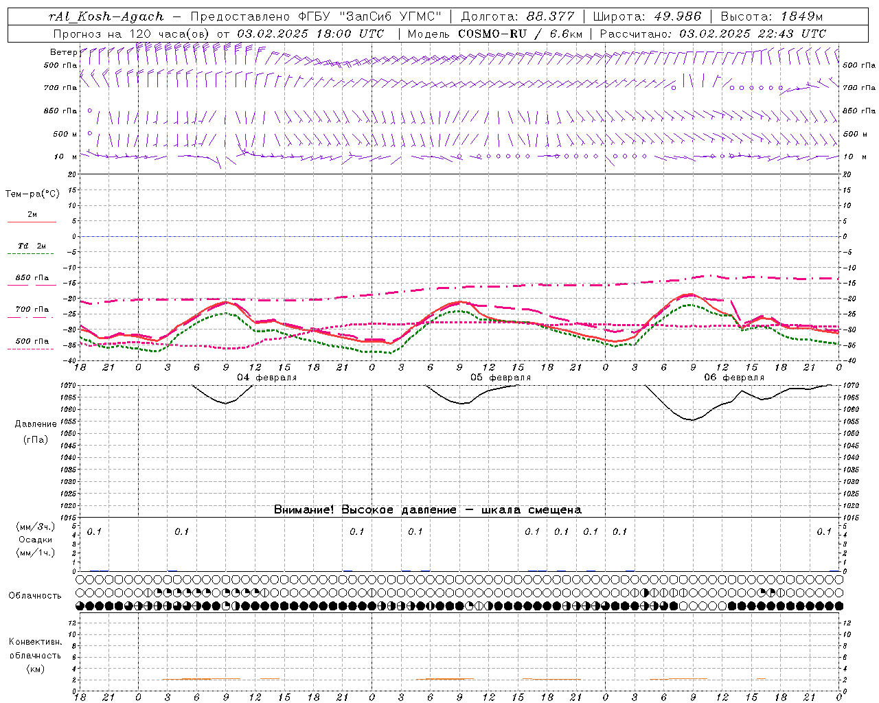The height and width of the screenshot is (703, 879).
Task: Click the "Долгота: 88.377" longitude value
Action: point(518,16)
